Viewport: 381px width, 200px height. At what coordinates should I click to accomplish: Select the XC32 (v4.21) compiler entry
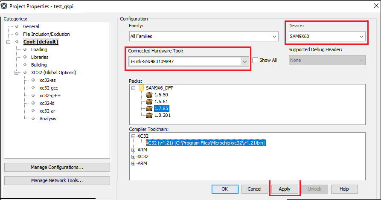point(206,143)
